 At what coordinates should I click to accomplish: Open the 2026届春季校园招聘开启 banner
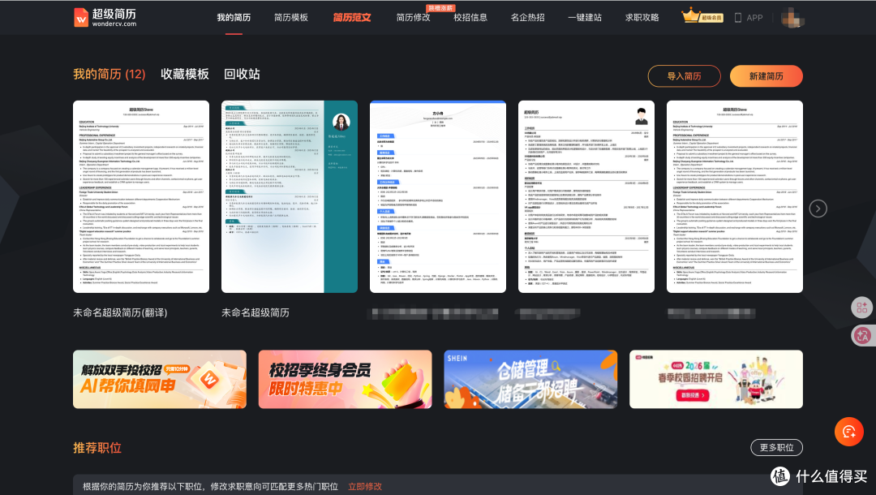pos(716,379)
